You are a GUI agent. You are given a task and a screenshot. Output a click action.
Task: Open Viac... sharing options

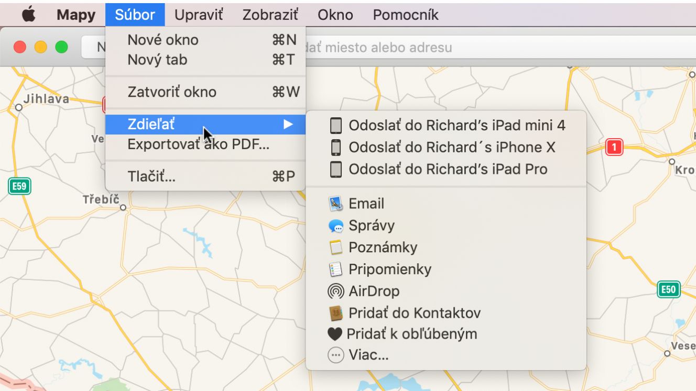(x=446, y=355)
